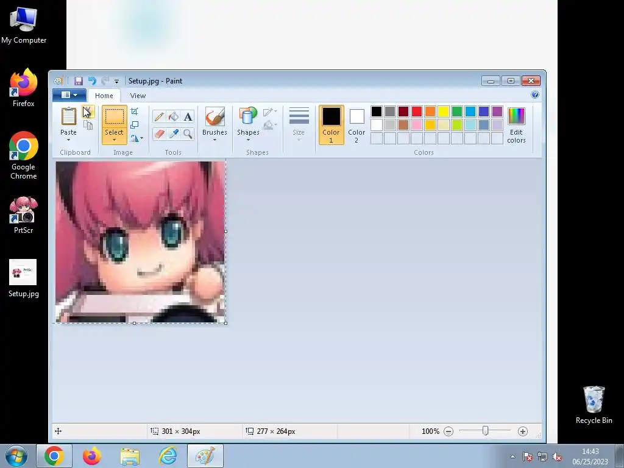Click the Redo arrow in quick access
The width and height of the screenshot is (624, 468).
tap(105, 81)
